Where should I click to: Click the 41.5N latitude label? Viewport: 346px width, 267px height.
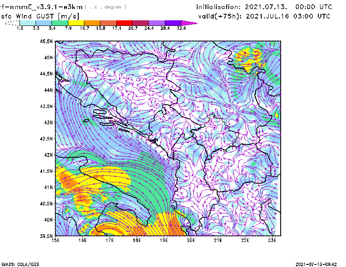pos(46,171)
